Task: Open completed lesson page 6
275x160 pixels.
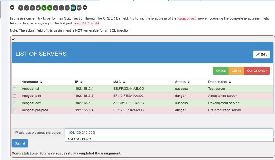Action: [50, 8]
